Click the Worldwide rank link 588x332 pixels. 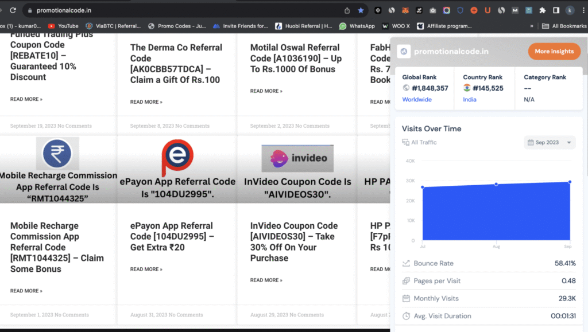(x=417, y=100)
